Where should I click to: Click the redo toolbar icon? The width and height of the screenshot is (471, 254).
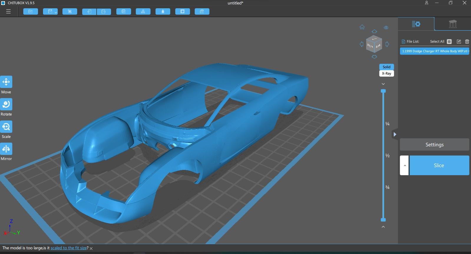pos(104,12)
